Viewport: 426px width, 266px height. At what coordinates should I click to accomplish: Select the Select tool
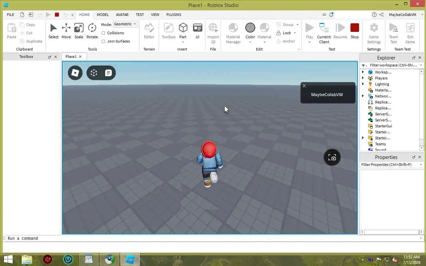(53, 31)
